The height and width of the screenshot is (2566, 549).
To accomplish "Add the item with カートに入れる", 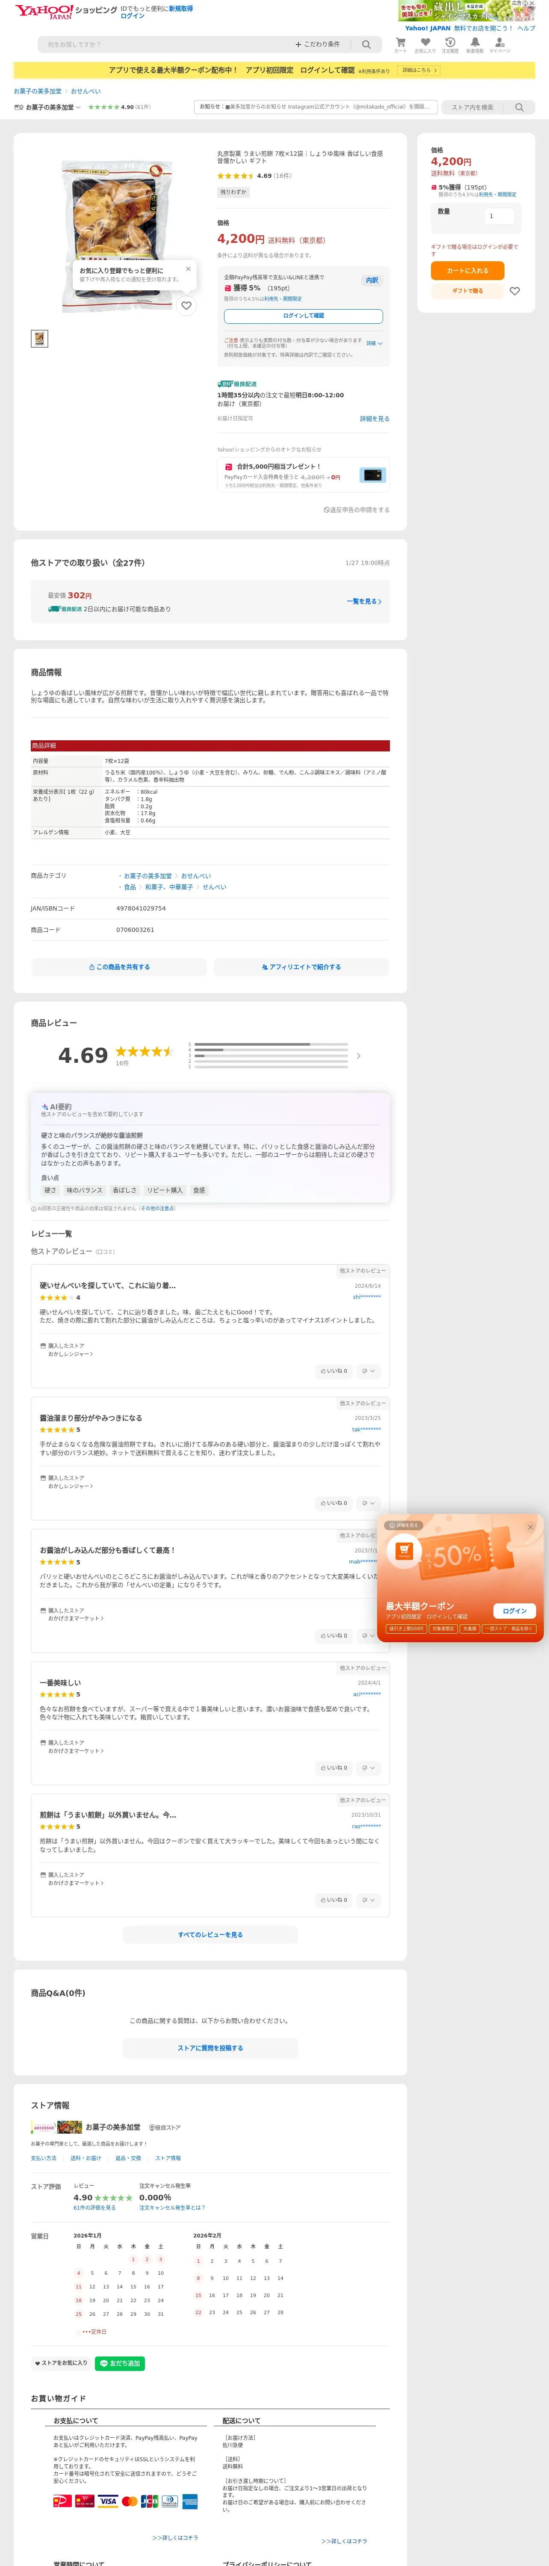I will [467, 271].
